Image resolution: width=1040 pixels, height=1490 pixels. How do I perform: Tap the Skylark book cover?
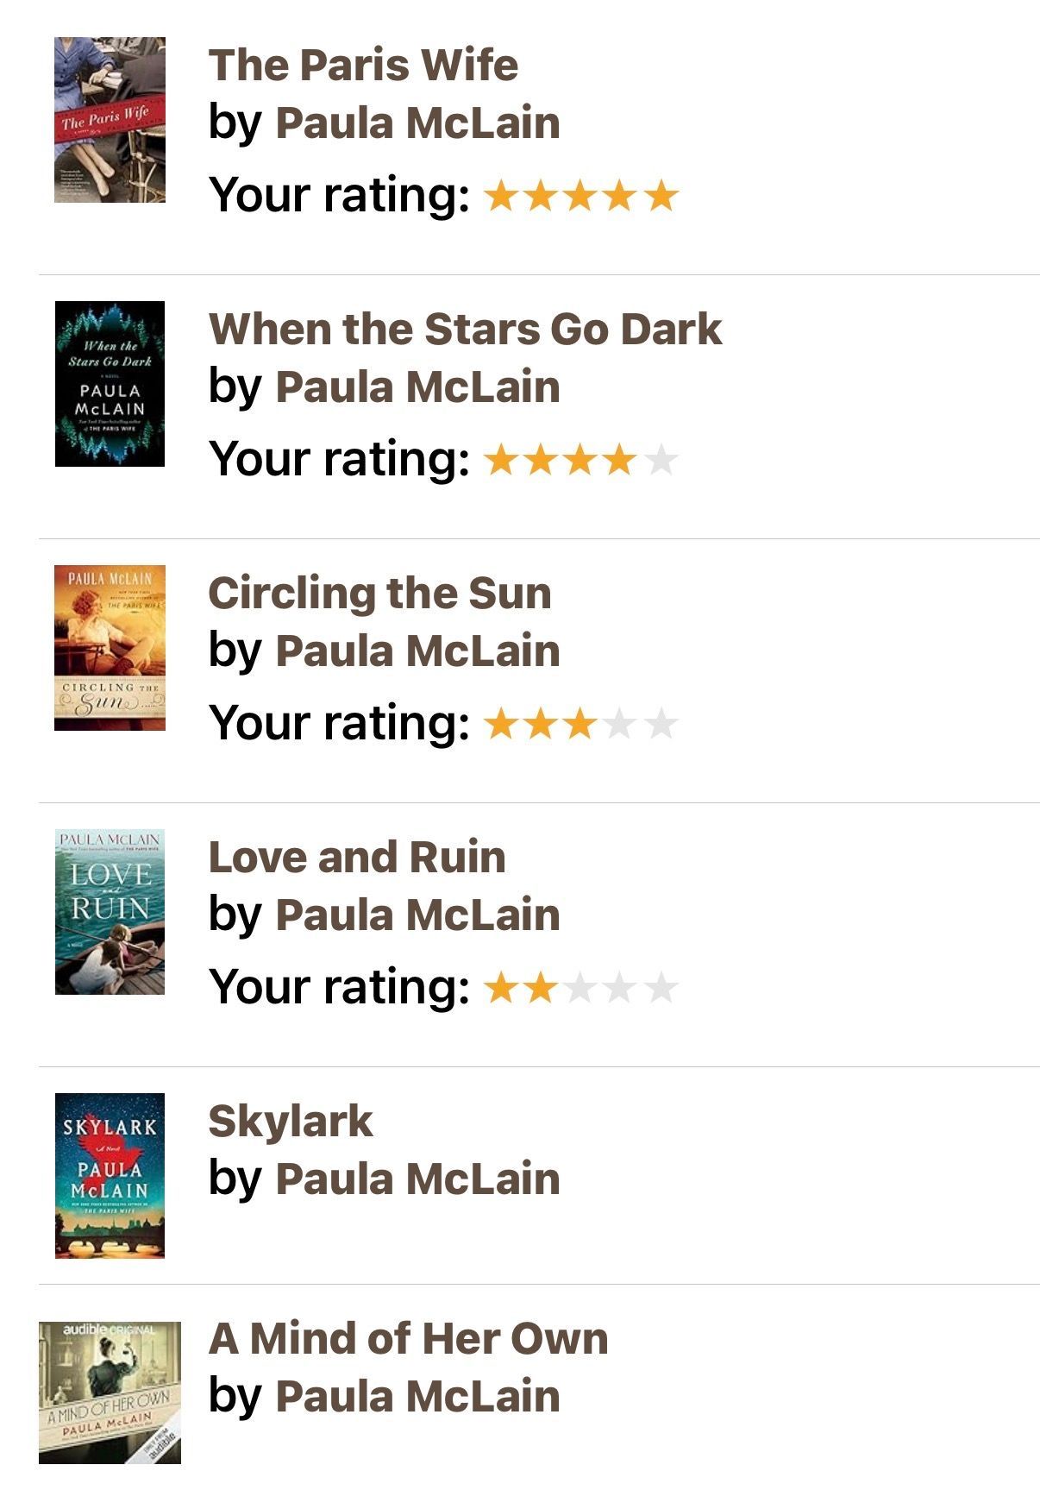(x=110, y=1176)
